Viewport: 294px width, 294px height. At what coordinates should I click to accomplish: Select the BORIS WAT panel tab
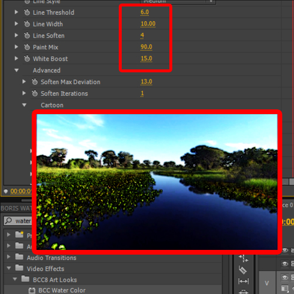click(x=16, y=208)
